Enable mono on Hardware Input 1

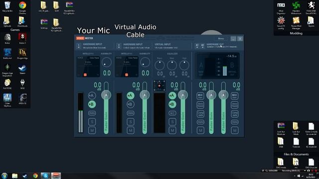coord(92,113)
